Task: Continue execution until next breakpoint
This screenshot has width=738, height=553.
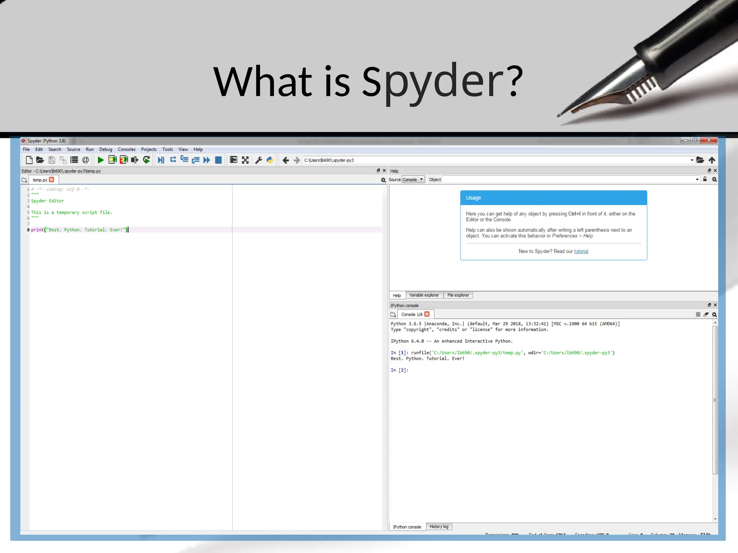Action: pos(207,160)
